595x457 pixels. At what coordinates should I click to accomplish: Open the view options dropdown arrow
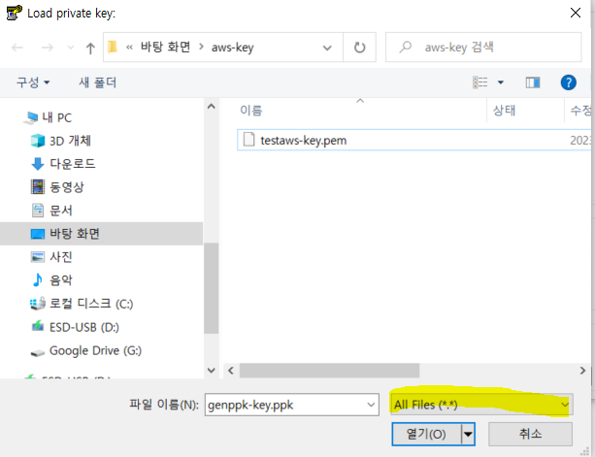501,82
